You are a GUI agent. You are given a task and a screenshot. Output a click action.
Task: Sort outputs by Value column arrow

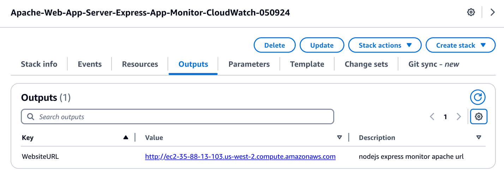pos(339,138)
